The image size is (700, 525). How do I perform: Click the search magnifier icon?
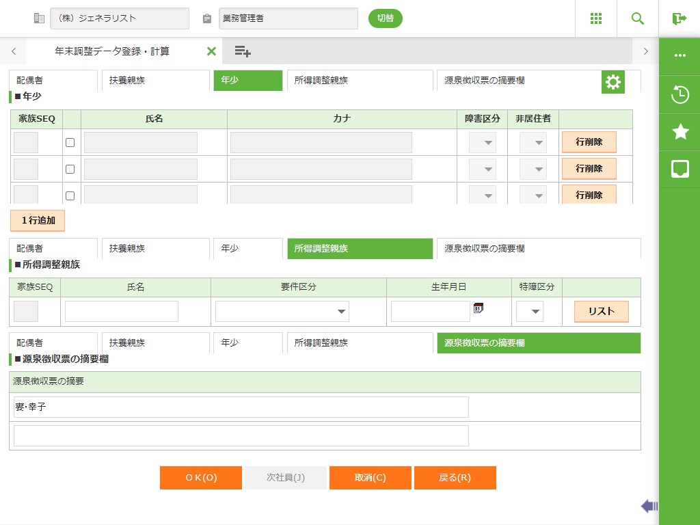(638, 18)
